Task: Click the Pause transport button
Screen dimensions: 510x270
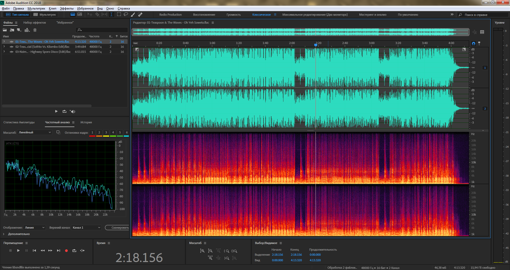Action: click(x=26, y=250)
